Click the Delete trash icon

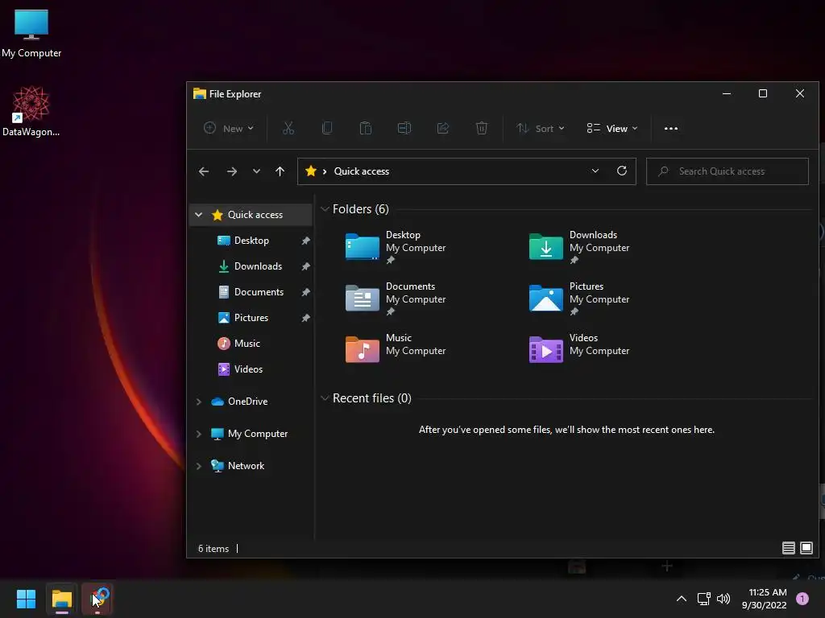click(482, 128)
